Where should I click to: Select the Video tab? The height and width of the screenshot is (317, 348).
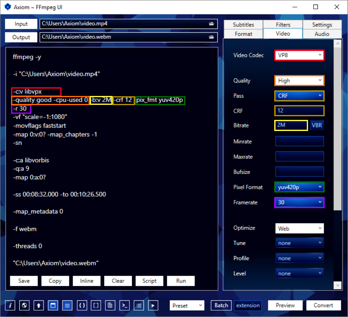tap(283, 34)
